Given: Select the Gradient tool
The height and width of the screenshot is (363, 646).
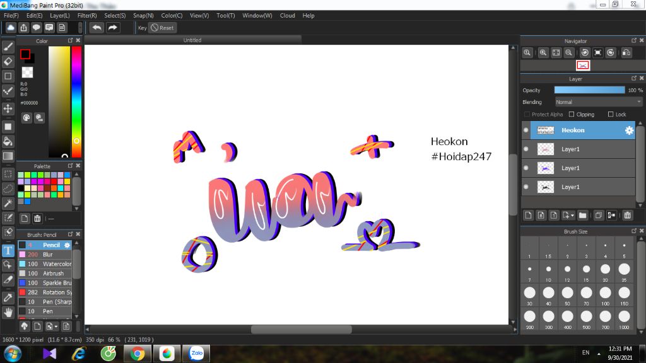Looking at the screenshot, I should (8, 156).
